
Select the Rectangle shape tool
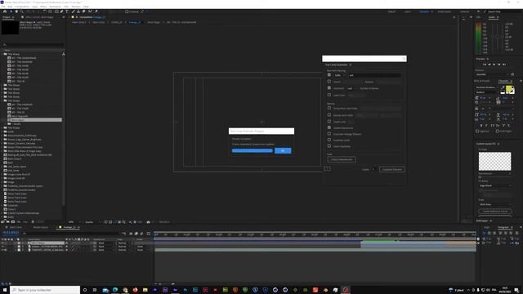click(56, 11)
